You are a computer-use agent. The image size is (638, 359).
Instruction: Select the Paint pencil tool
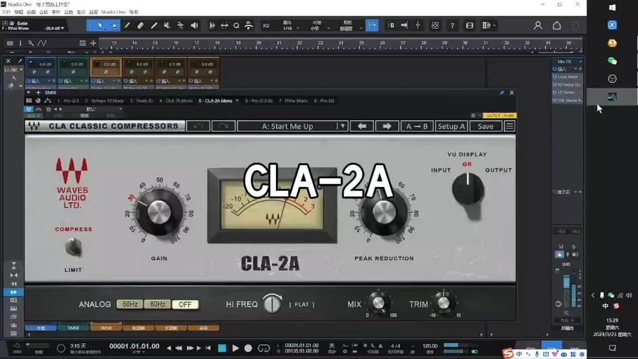click(x=154, y=26)
